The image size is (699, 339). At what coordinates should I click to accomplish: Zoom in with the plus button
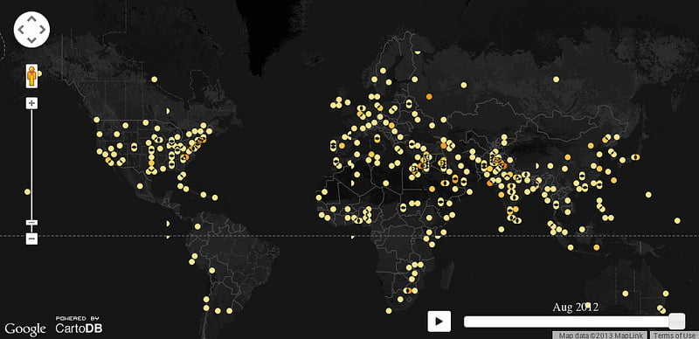(x=31, y=103)
